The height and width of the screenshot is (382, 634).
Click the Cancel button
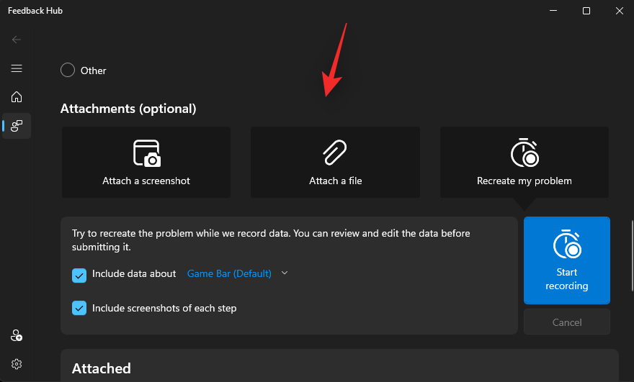tap(567, 322)
